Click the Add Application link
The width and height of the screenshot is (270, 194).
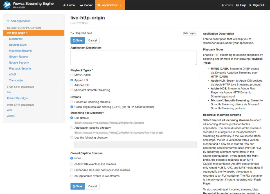click(19, 21)
